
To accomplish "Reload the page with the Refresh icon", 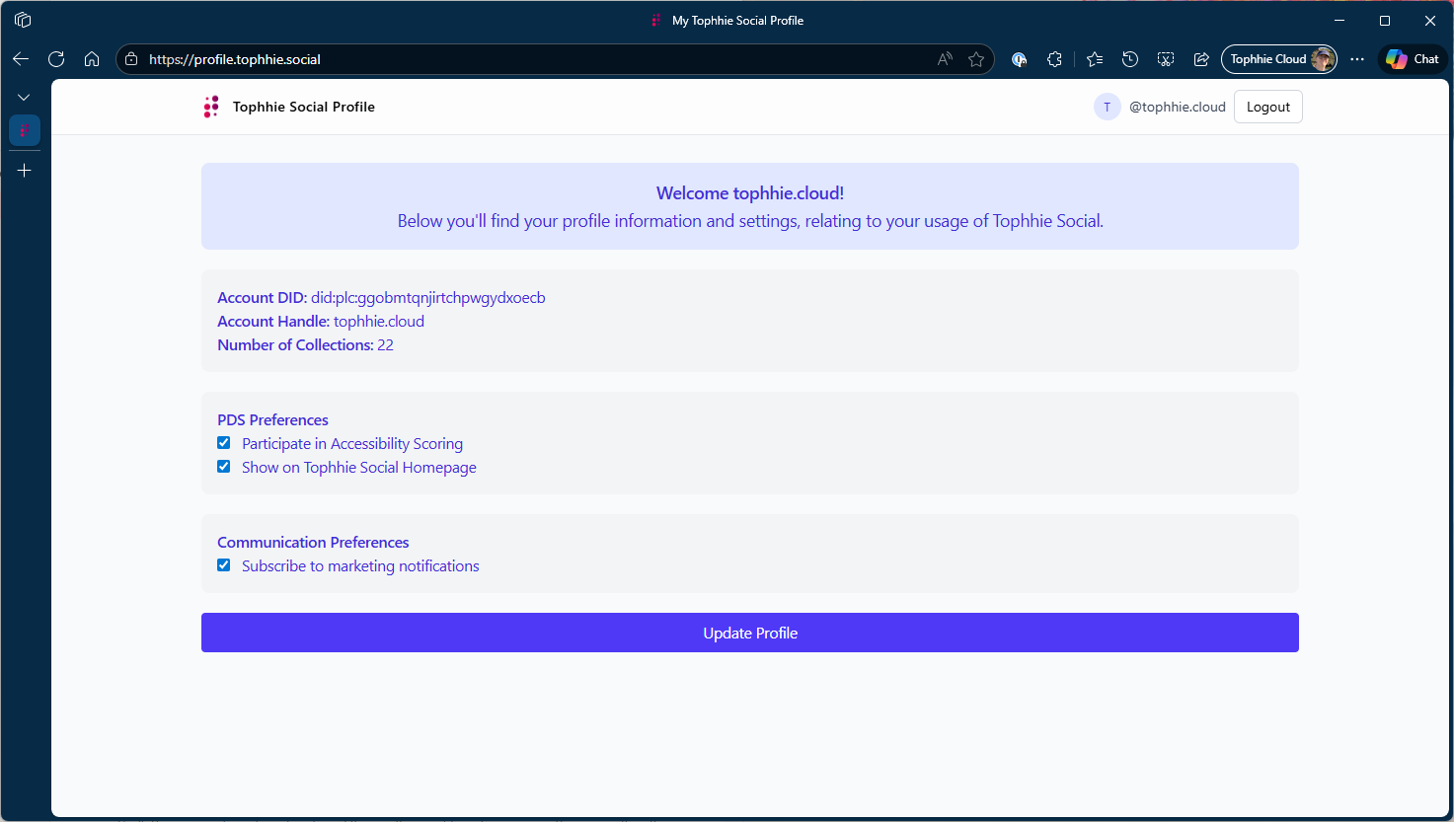I will point(56,59).
